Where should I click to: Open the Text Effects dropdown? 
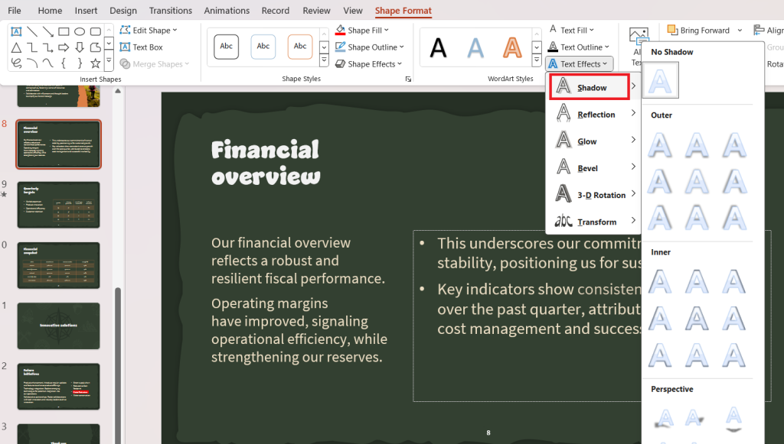click(x=579, y=63)
